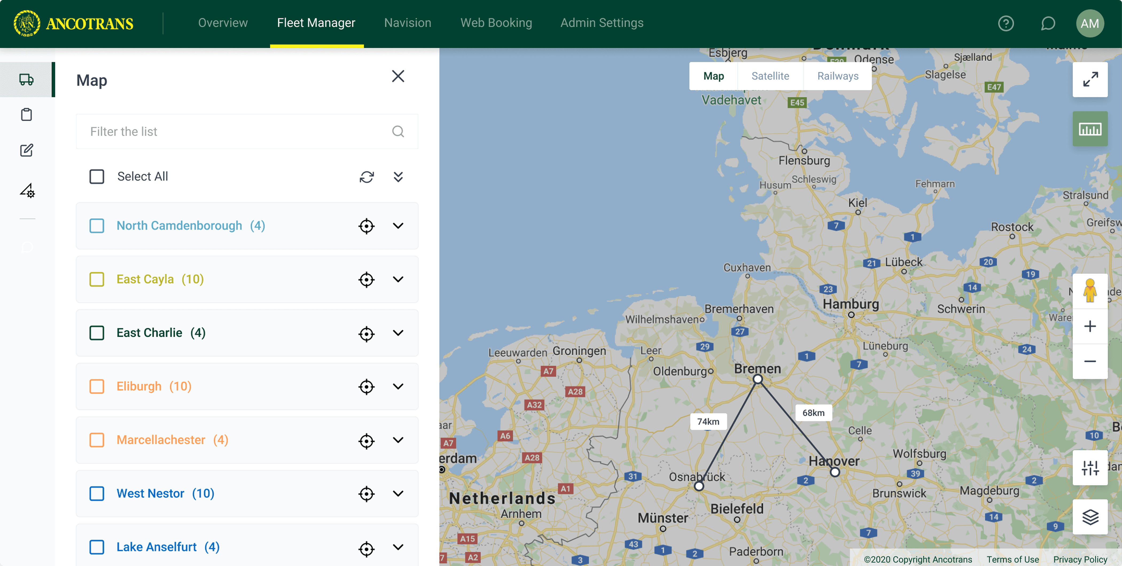Click the truck fleet icon in sidebar
Screen dimensions: 1122x566
click(26, 79)
